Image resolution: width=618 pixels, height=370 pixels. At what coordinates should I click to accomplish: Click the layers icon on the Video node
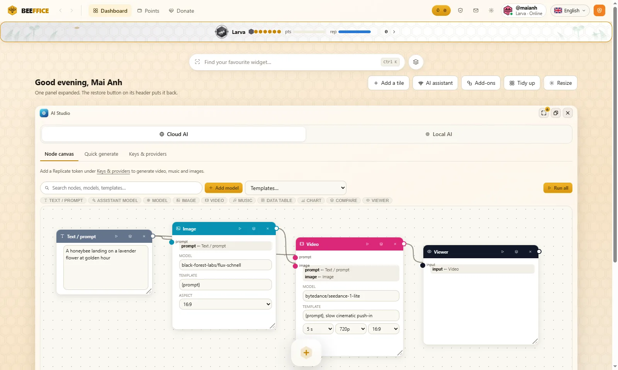coord(381,244)
